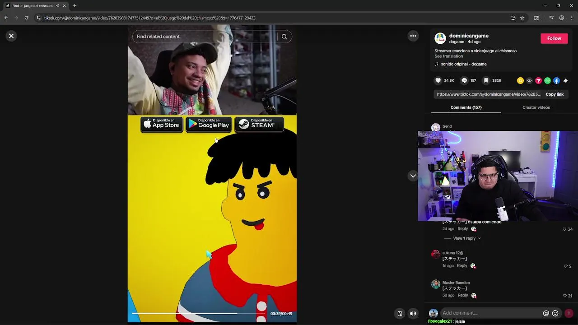Open comments via speech bubble icon
578x325 pixels.
coord(464,80)
